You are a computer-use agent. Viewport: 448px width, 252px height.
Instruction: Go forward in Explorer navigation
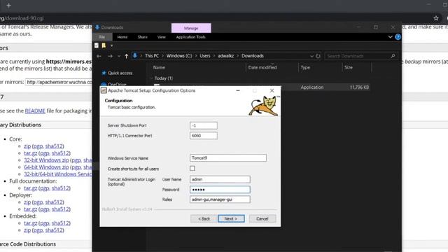111,56
